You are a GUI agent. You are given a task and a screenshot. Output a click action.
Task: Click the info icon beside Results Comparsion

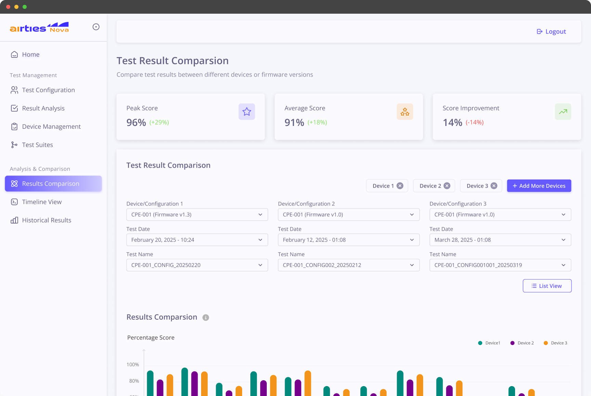point(206,318)
